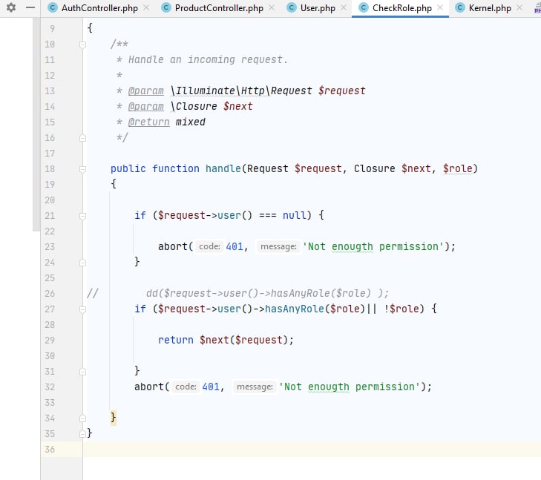Close the User.php tab

[x=344, y=7]
